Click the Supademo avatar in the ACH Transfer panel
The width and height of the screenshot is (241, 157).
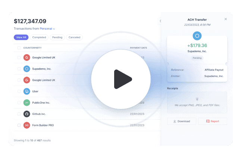coord(197,36)
